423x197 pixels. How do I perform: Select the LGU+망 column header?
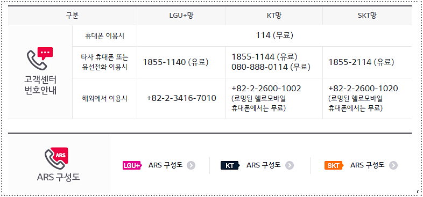(181, 16)
